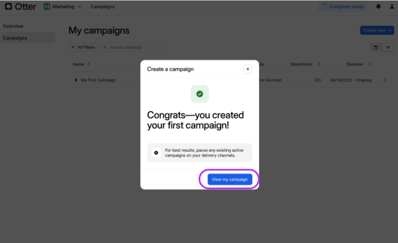
Task: Open Complete setup
Action: 342,7
